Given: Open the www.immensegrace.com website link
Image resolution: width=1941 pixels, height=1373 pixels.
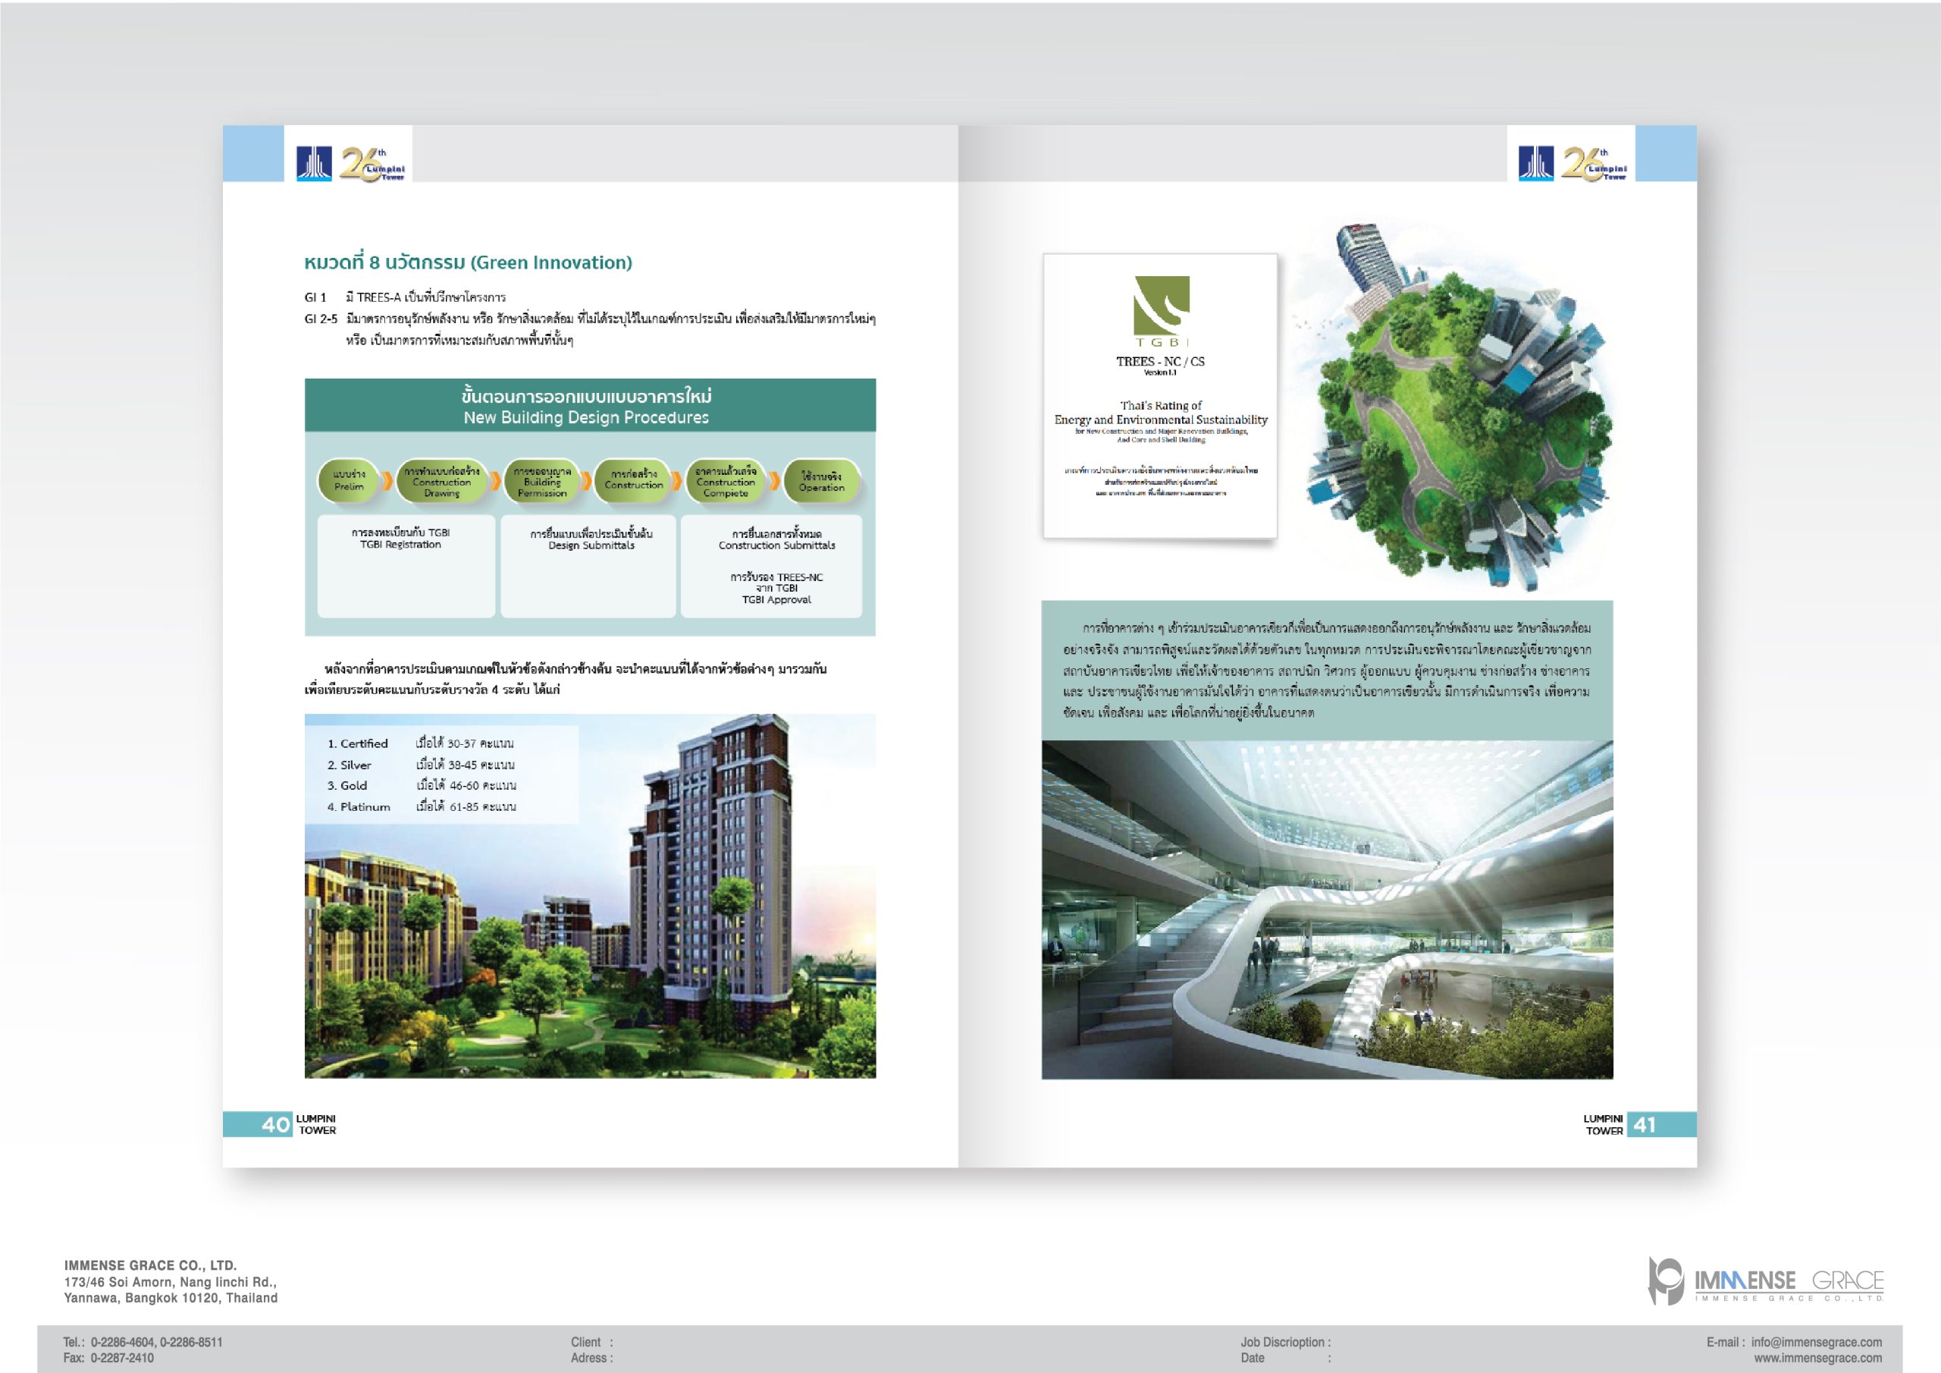Looking at the screenshot, I should click(1817, 1358).
